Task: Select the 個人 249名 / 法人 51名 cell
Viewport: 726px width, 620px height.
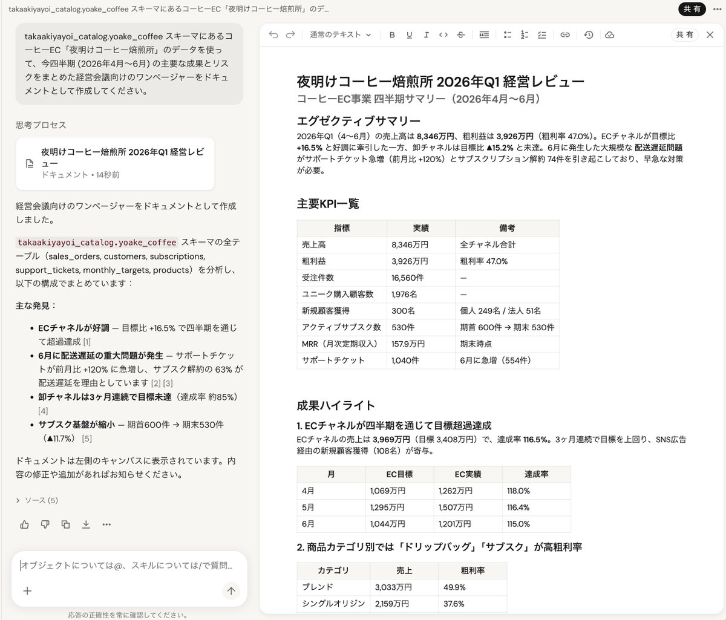Action: pos(507,310)
